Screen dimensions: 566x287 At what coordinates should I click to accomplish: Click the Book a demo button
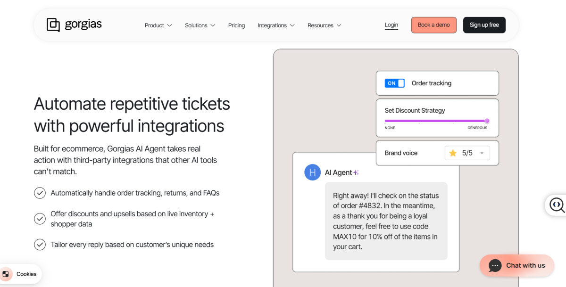pyautogui.click(x=434, y=25)
